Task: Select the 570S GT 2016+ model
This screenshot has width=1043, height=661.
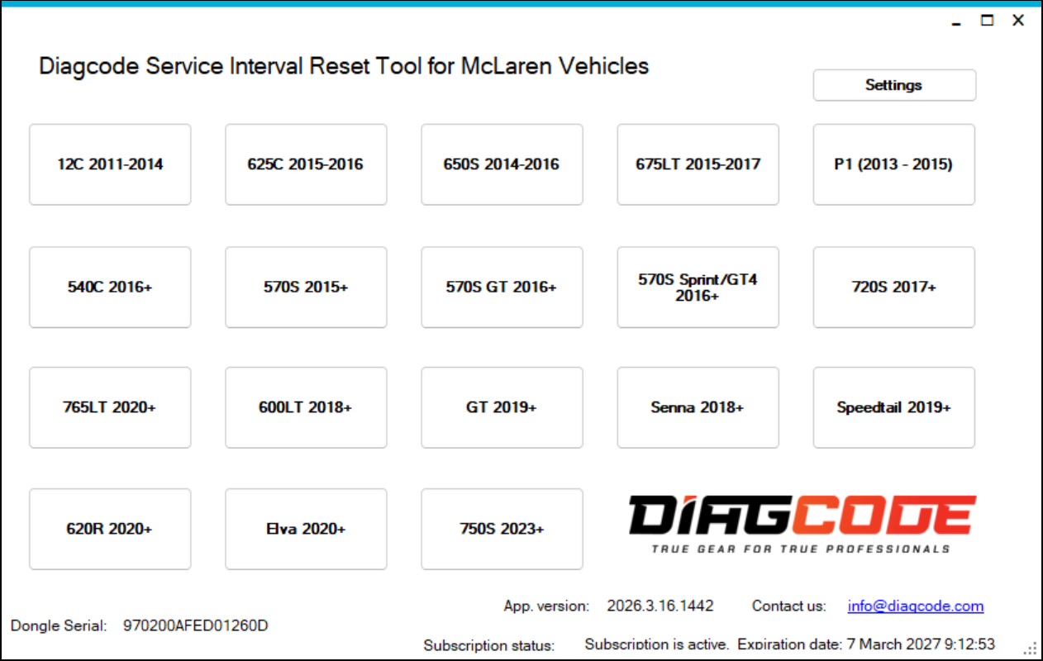Action: pyautogui.click(x=502, y=287)
